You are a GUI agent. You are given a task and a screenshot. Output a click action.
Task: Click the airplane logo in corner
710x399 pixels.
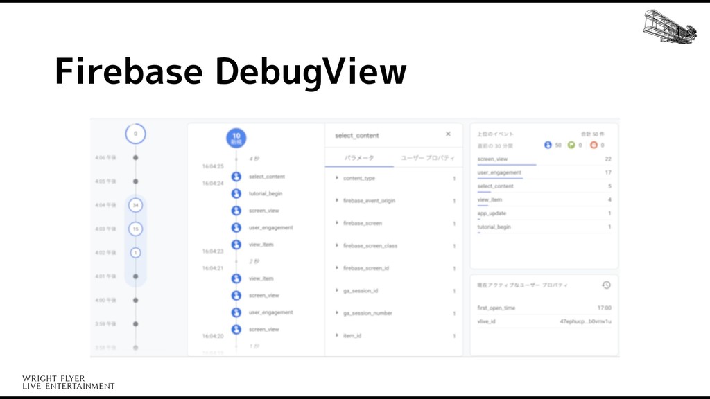coord(670,27)
